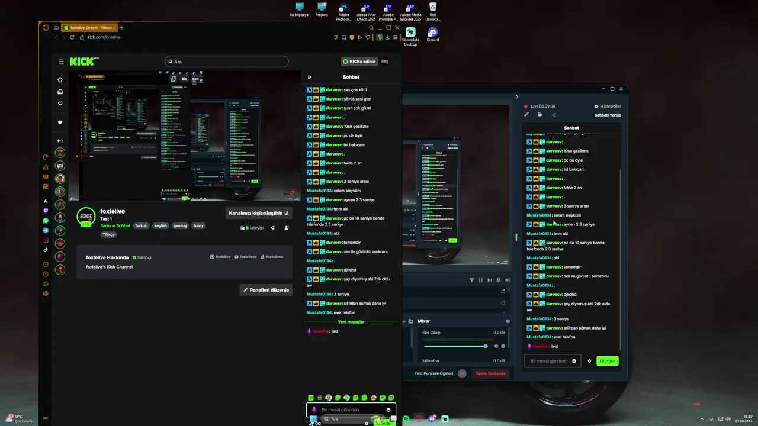
Task: Open Adobe After Effects 2025 shortcut
Action: coord(366,12)
